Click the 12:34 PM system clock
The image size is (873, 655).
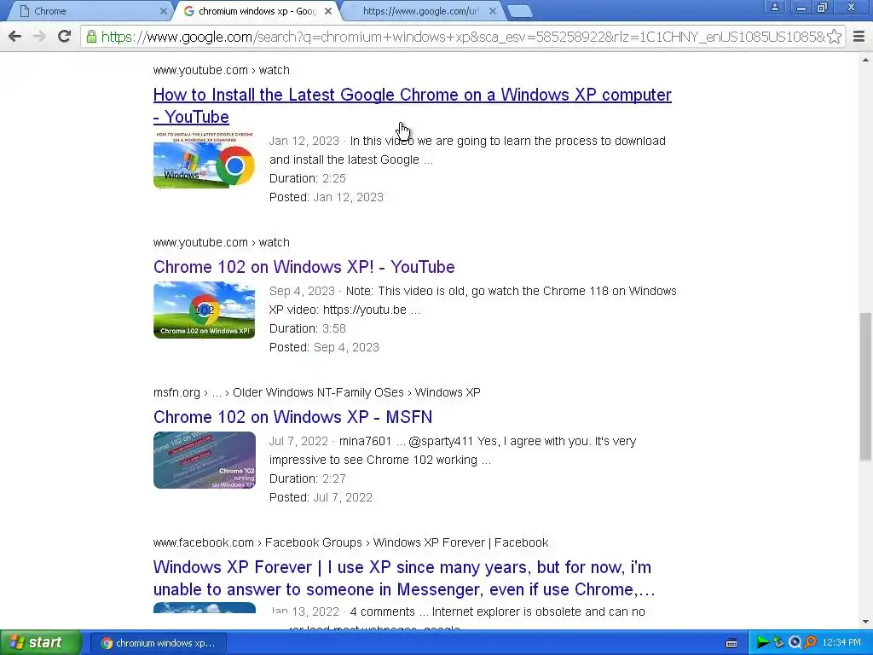tap(841, 643)
